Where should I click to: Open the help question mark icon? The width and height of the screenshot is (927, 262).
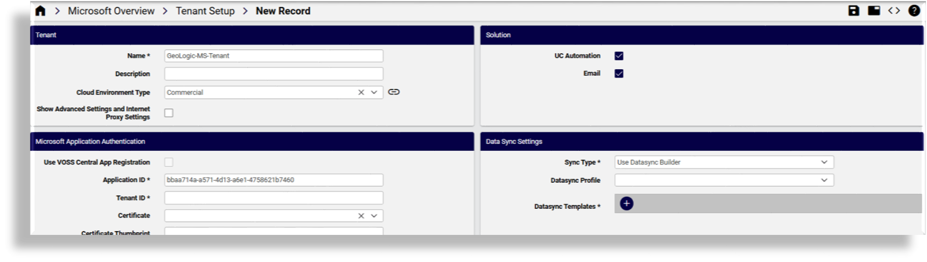tap(914, 11)
